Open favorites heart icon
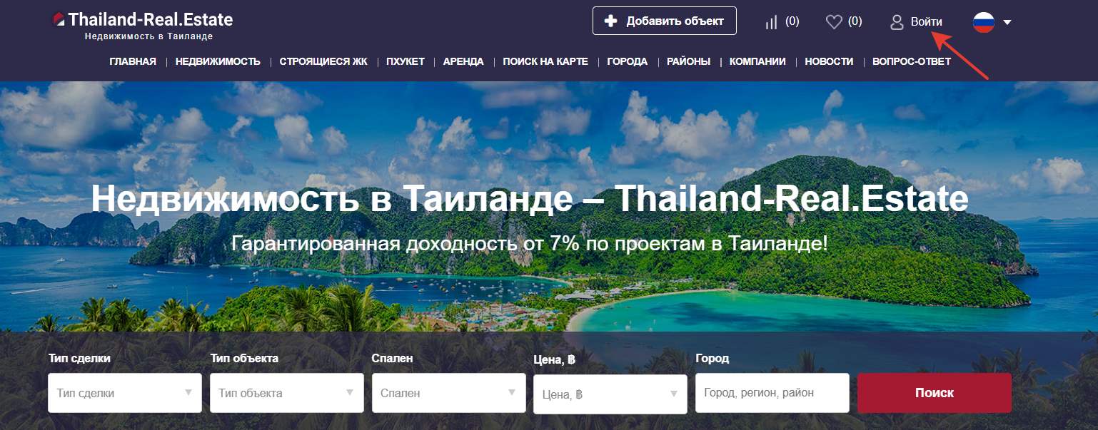This screenshot has width=1098, height=430. [834, 22]
